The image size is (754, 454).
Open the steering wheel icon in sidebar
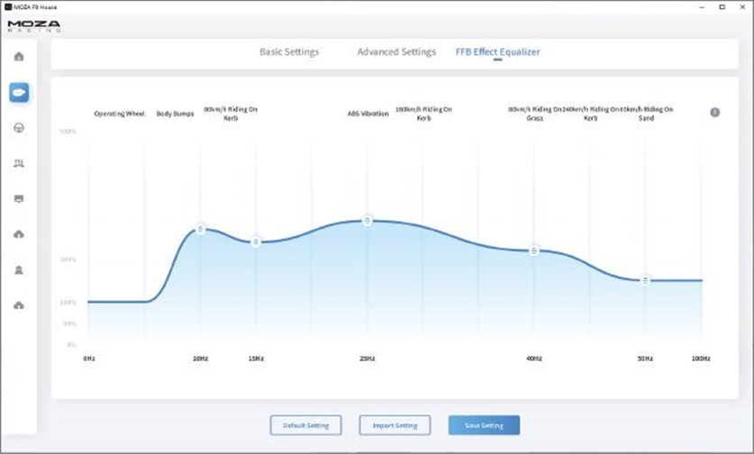coord(19,128)
